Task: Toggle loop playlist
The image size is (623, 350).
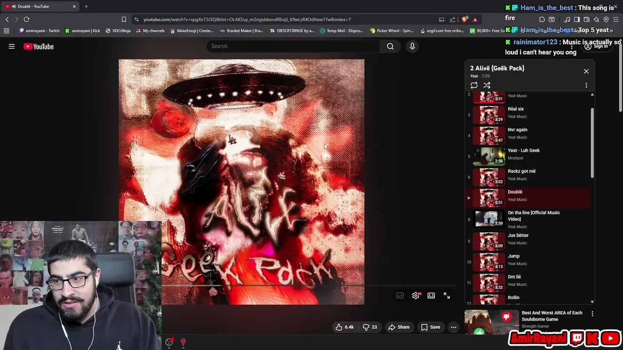Action: pos(474,85)
